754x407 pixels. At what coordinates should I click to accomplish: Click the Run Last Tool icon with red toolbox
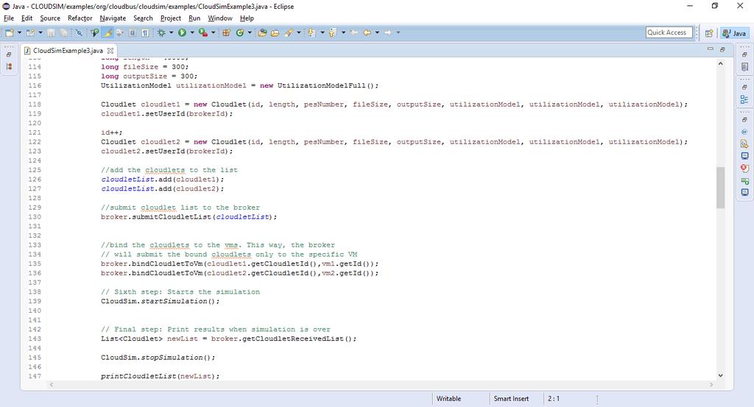203,32
